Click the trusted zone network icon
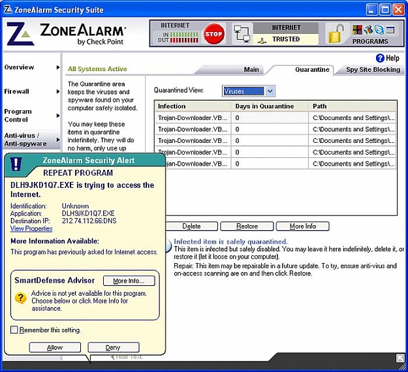408x372 pixels. click(263, 40)
